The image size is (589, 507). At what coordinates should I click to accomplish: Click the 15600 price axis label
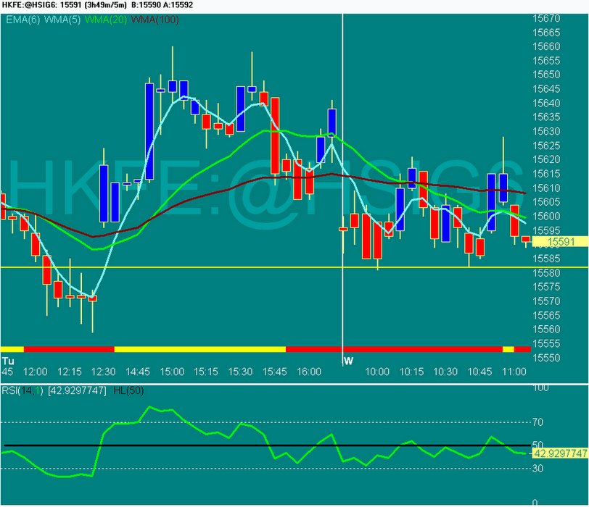pos(546,217)
